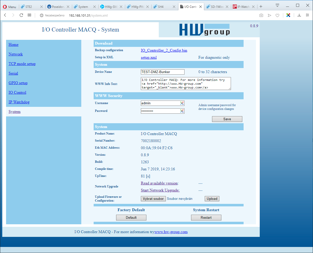The height and width of the screenshot is (253, 313).
Task: Visit www.hw-group.com footer link
Action: 171,232
